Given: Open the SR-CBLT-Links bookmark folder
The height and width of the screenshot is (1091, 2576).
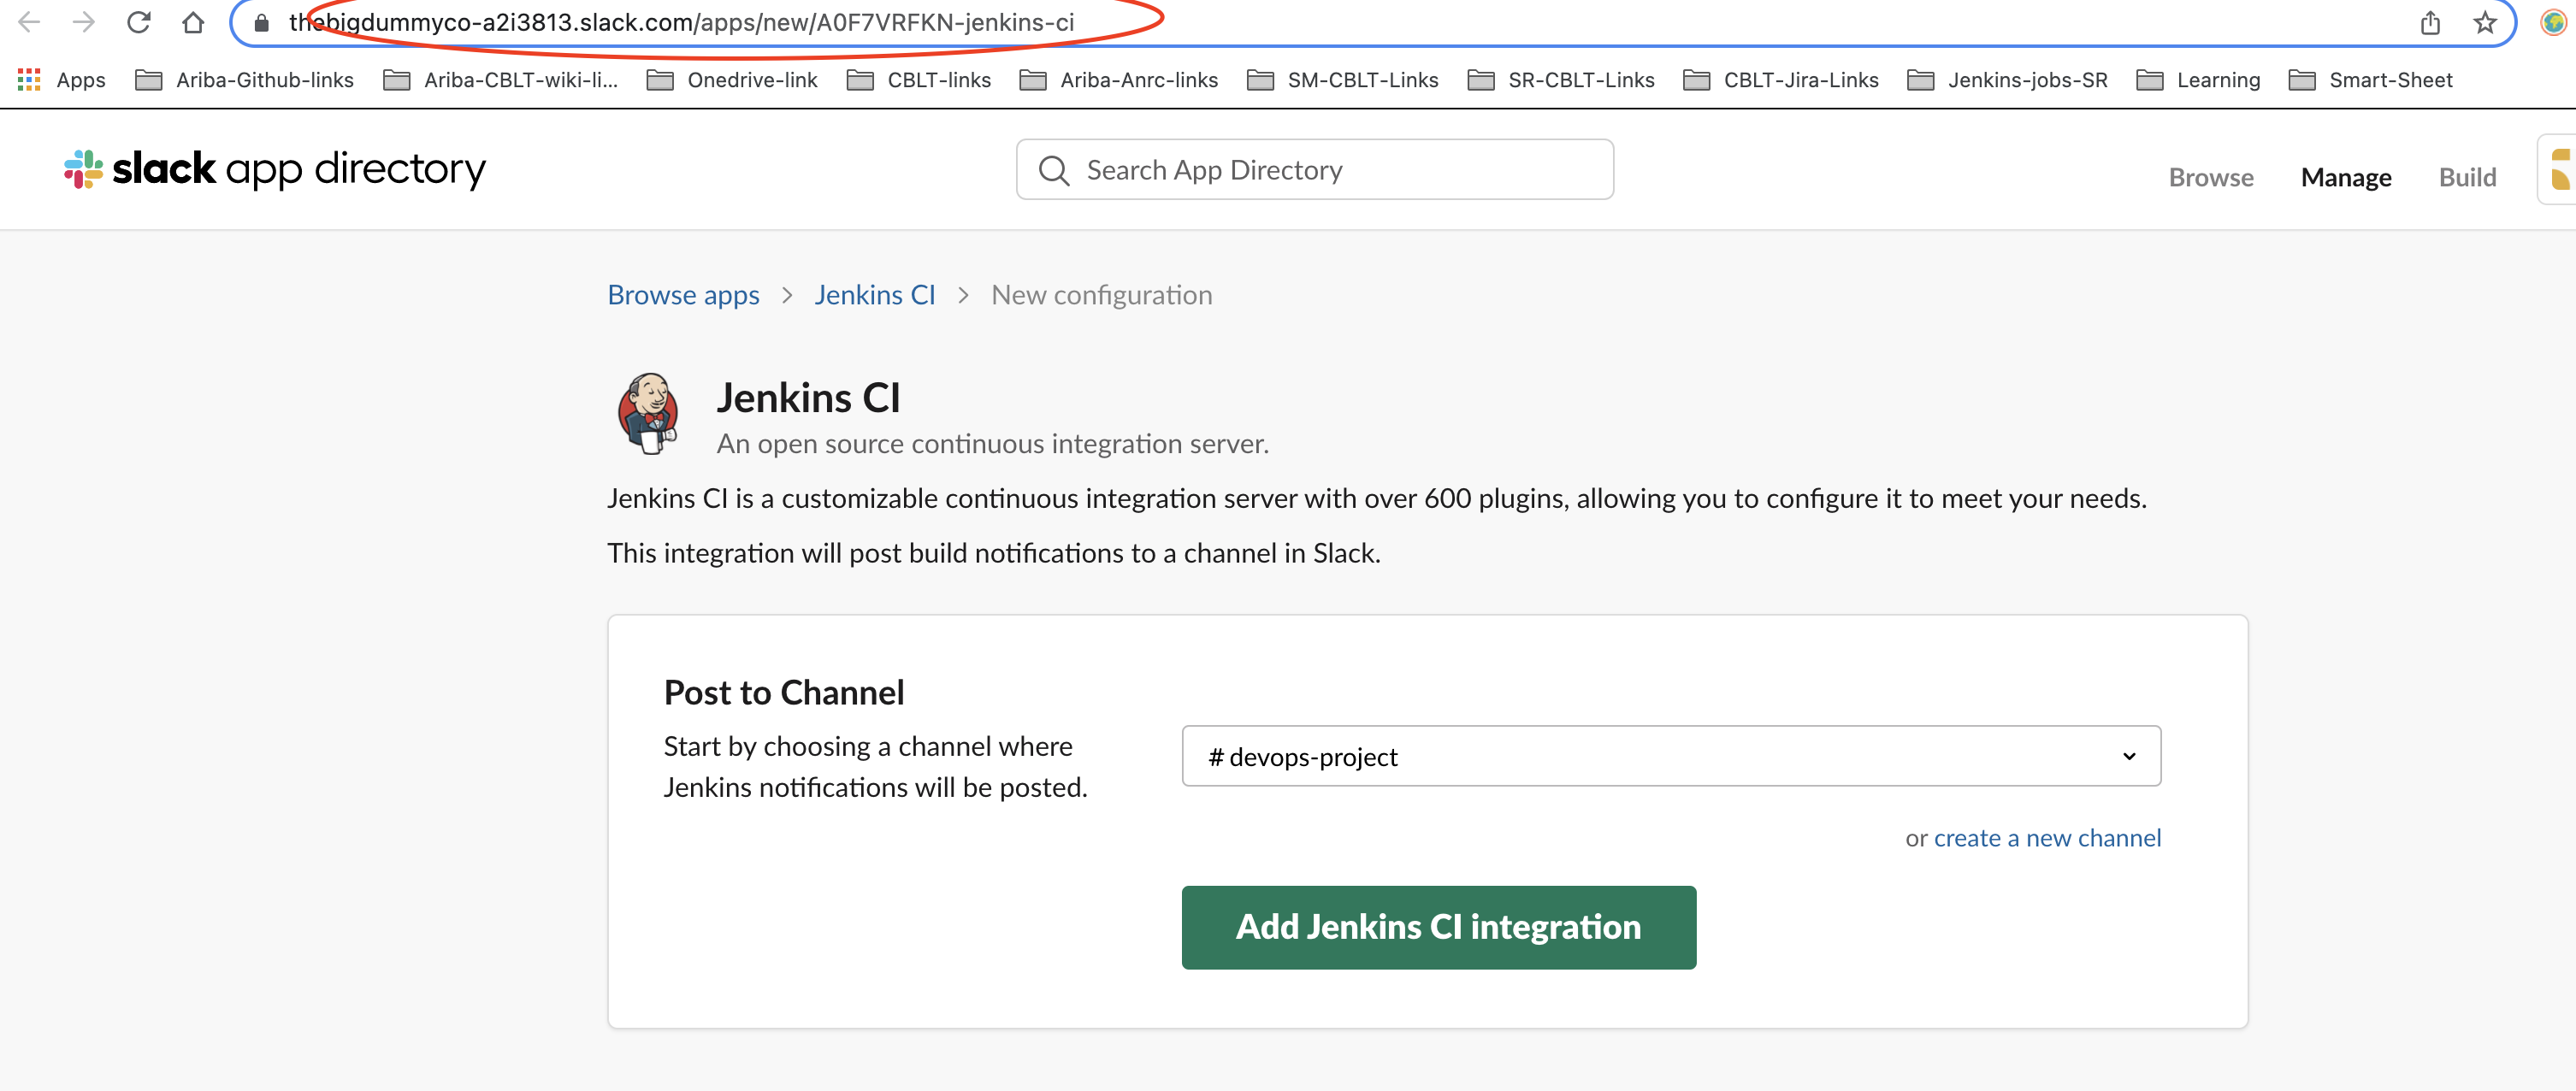Looking at the screenshot, I should pos(1560,80).
